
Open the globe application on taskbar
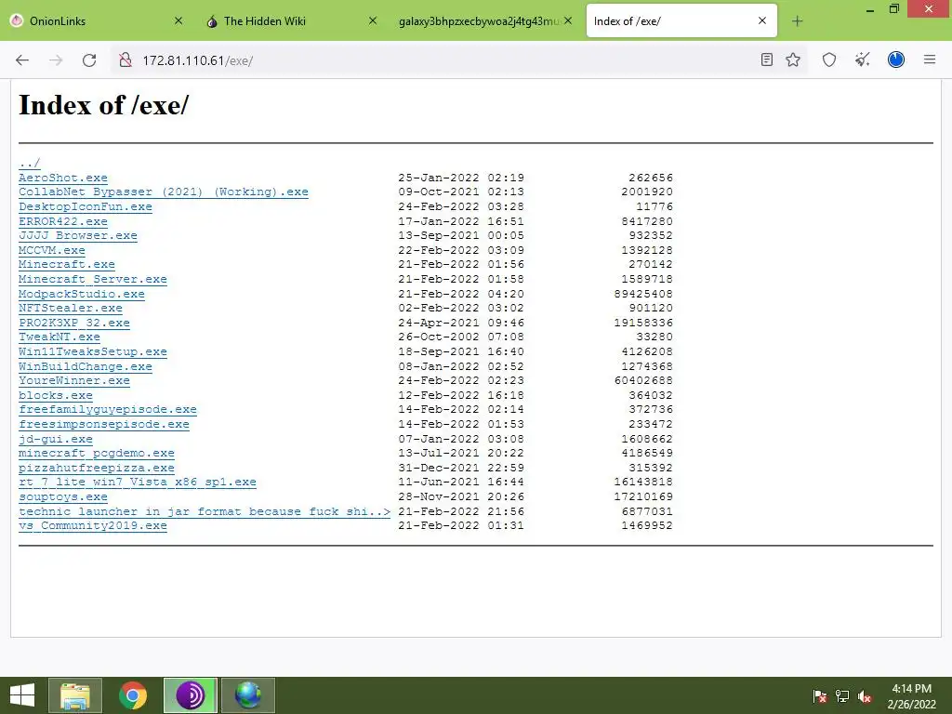coord(247,695)
